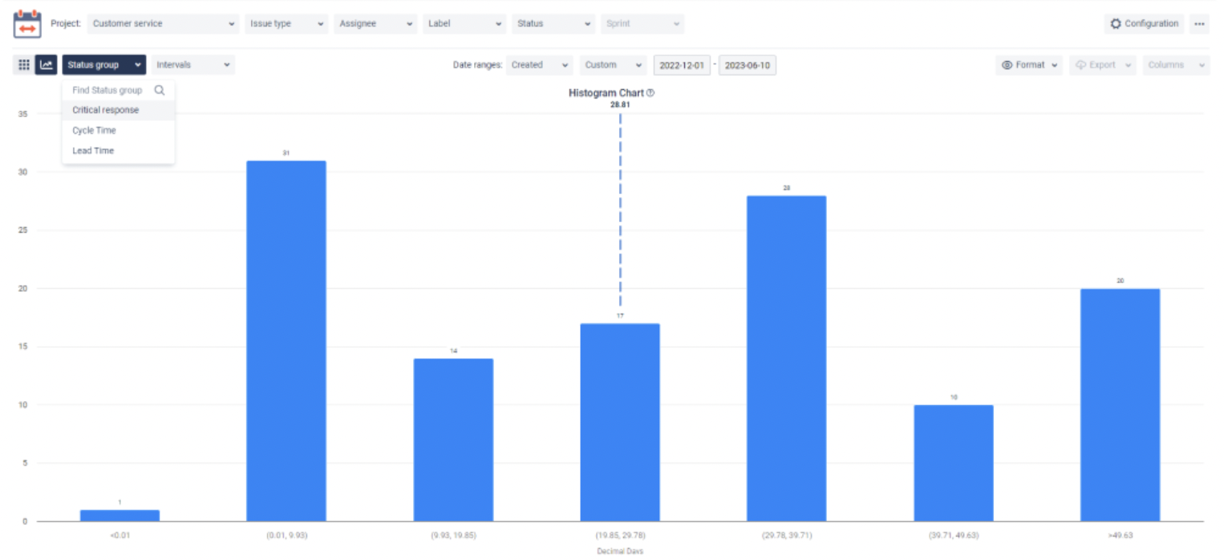The image size is (1224, 560).
Task: Open the Columns dropdown
Action: pyautogui.click(x=1176, y=65)
